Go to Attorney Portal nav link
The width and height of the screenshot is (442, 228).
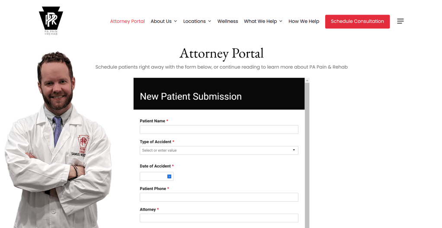coord(127,21)
